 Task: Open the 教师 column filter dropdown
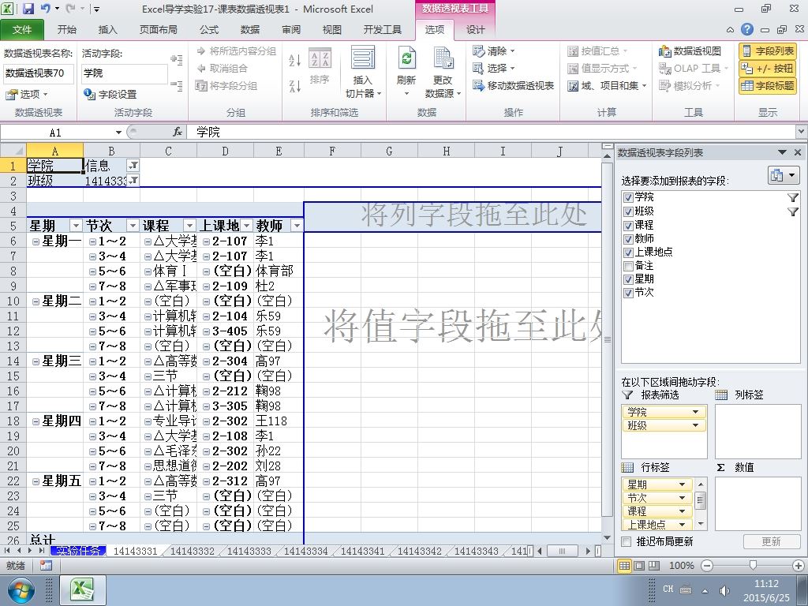click(x=297, y=226)
